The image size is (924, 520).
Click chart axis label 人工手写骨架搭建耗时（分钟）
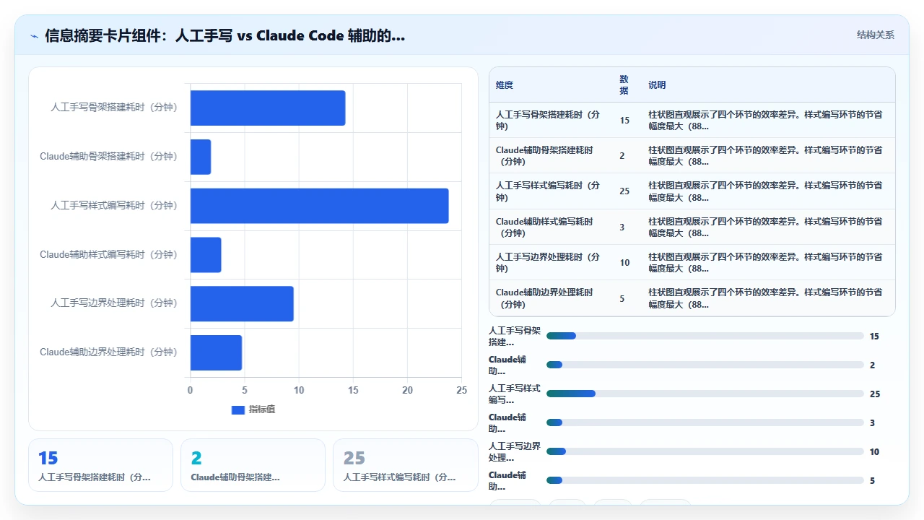[114, 108]
